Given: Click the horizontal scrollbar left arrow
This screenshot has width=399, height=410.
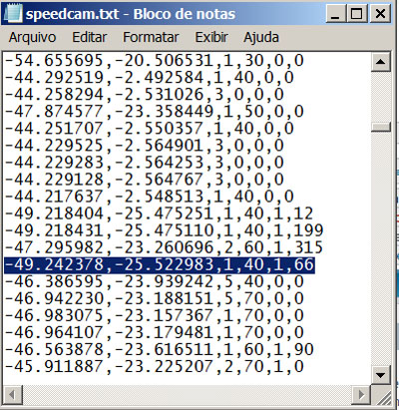Looking at the screenshot, I should point(13,395).
